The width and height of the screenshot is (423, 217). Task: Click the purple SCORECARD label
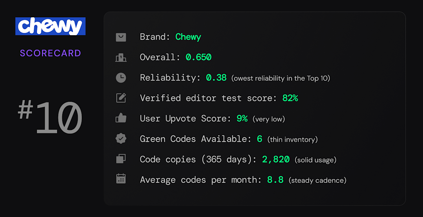point(50,53)
